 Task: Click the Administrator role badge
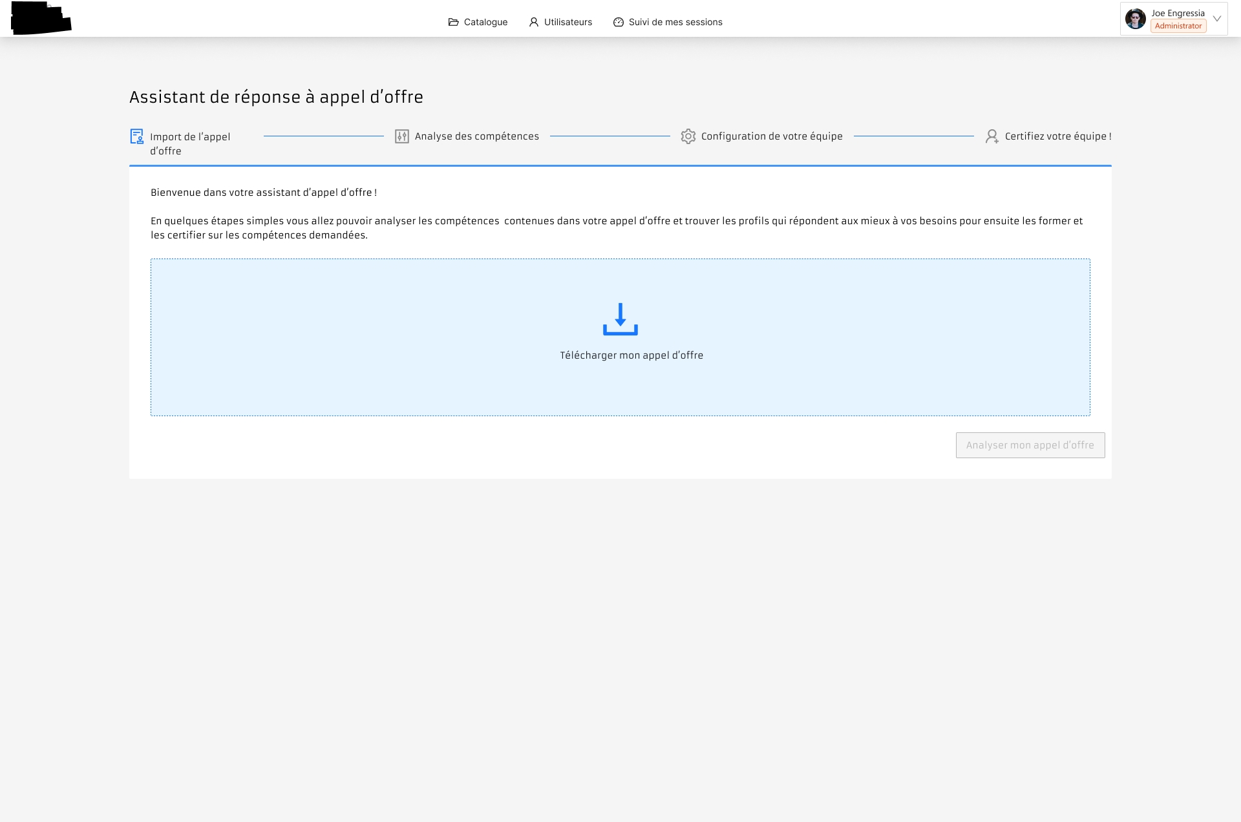[x=1178, y=26]
